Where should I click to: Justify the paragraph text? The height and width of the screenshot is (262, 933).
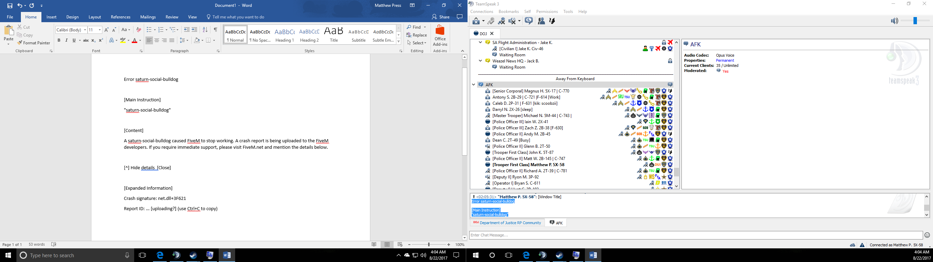[x=172, y=40]
